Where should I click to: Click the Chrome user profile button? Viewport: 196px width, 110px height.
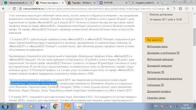[174, 2]
